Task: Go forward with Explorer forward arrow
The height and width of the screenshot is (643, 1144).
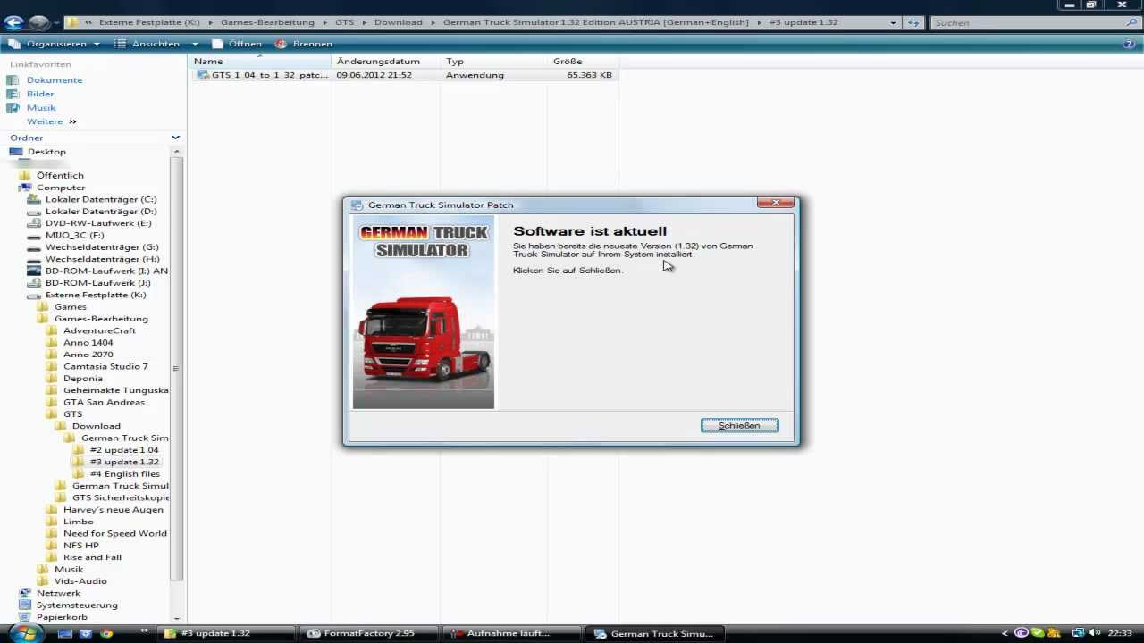Action: [x=38, y=22]
